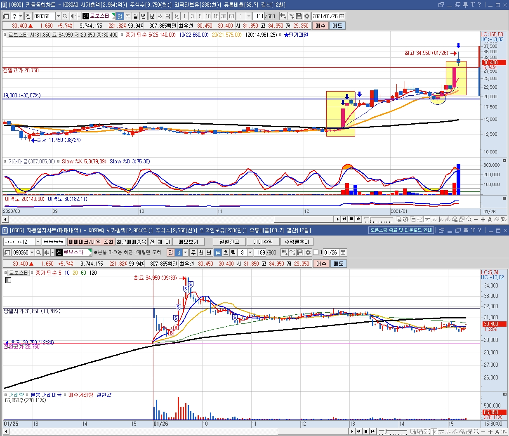Click the font T icon in top title bar
The image size is (509, 436).
coord(473,5)
